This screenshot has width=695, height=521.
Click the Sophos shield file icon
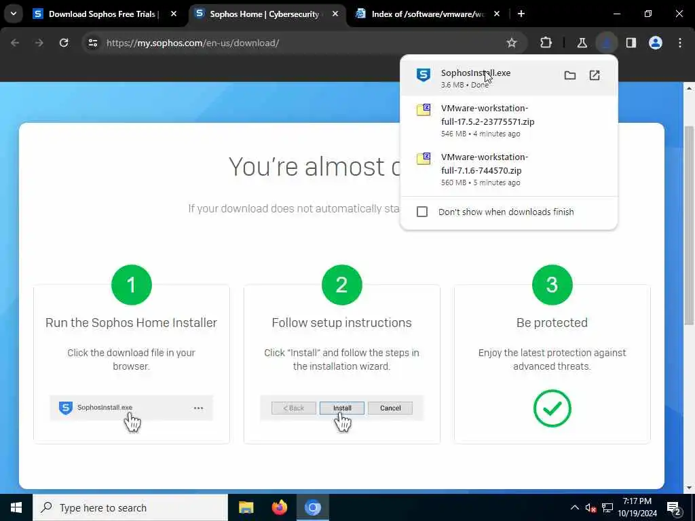tap(424, 75)
